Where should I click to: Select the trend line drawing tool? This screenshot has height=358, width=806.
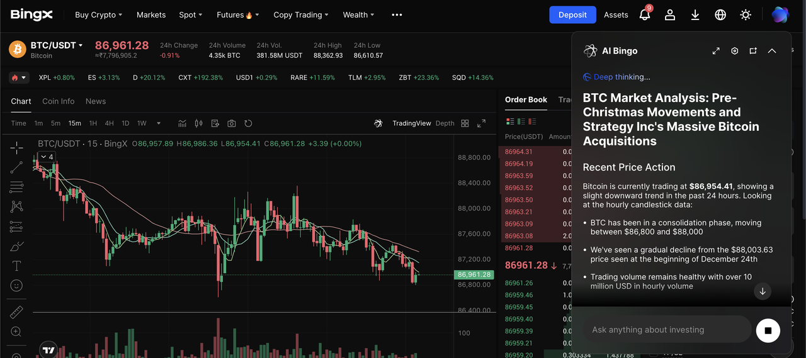click(16, 167)
